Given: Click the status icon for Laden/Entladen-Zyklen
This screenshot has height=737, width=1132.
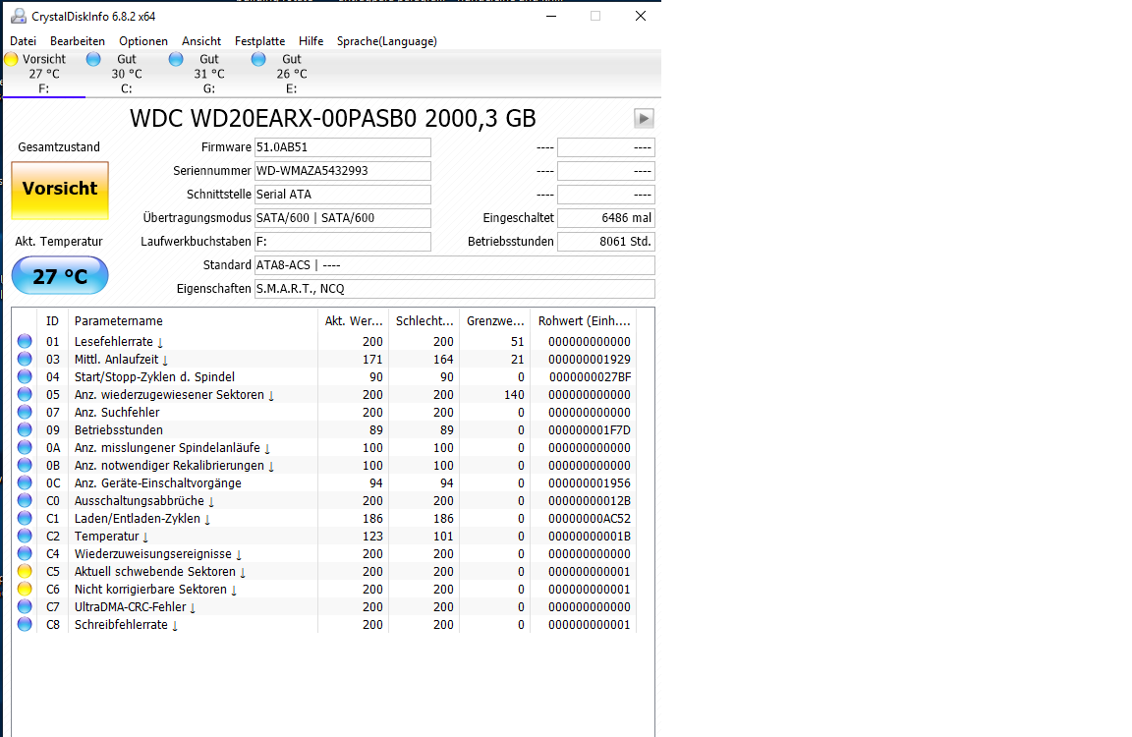Looking at the screenshot, I should point(25,518).
